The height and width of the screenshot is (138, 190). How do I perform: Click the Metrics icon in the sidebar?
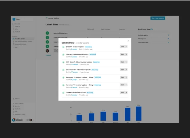pyautogui.click(x=13, y=106)
